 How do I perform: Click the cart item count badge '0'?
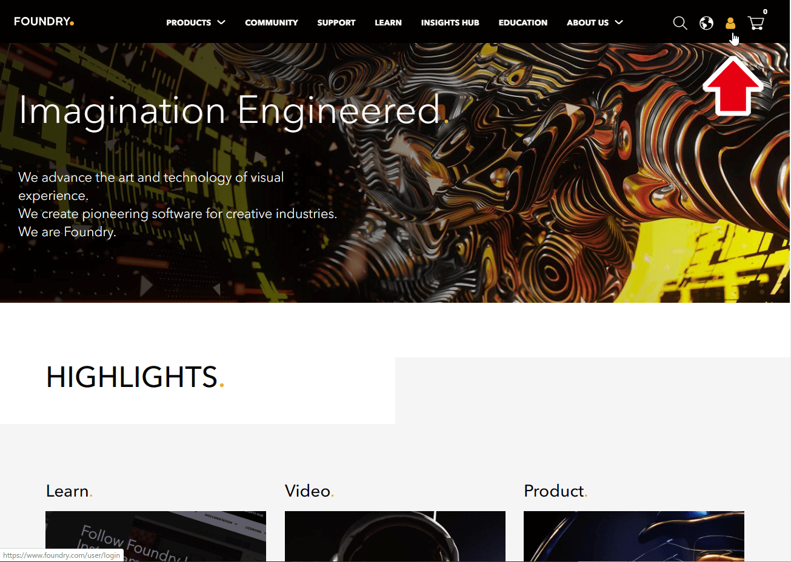coord(765,12)
